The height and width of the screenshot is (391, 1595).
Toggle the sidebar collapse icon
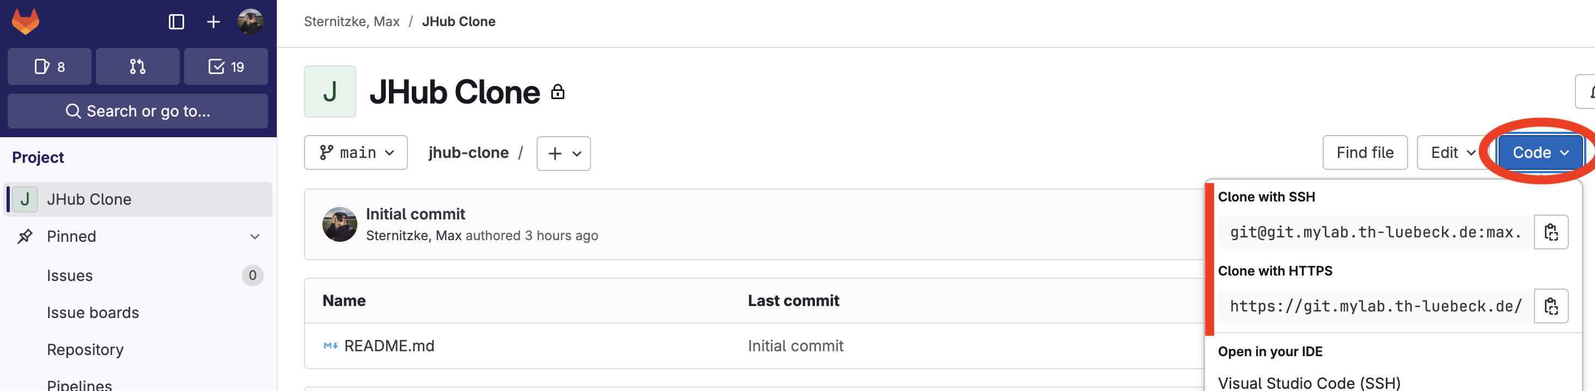coord(176,22)
